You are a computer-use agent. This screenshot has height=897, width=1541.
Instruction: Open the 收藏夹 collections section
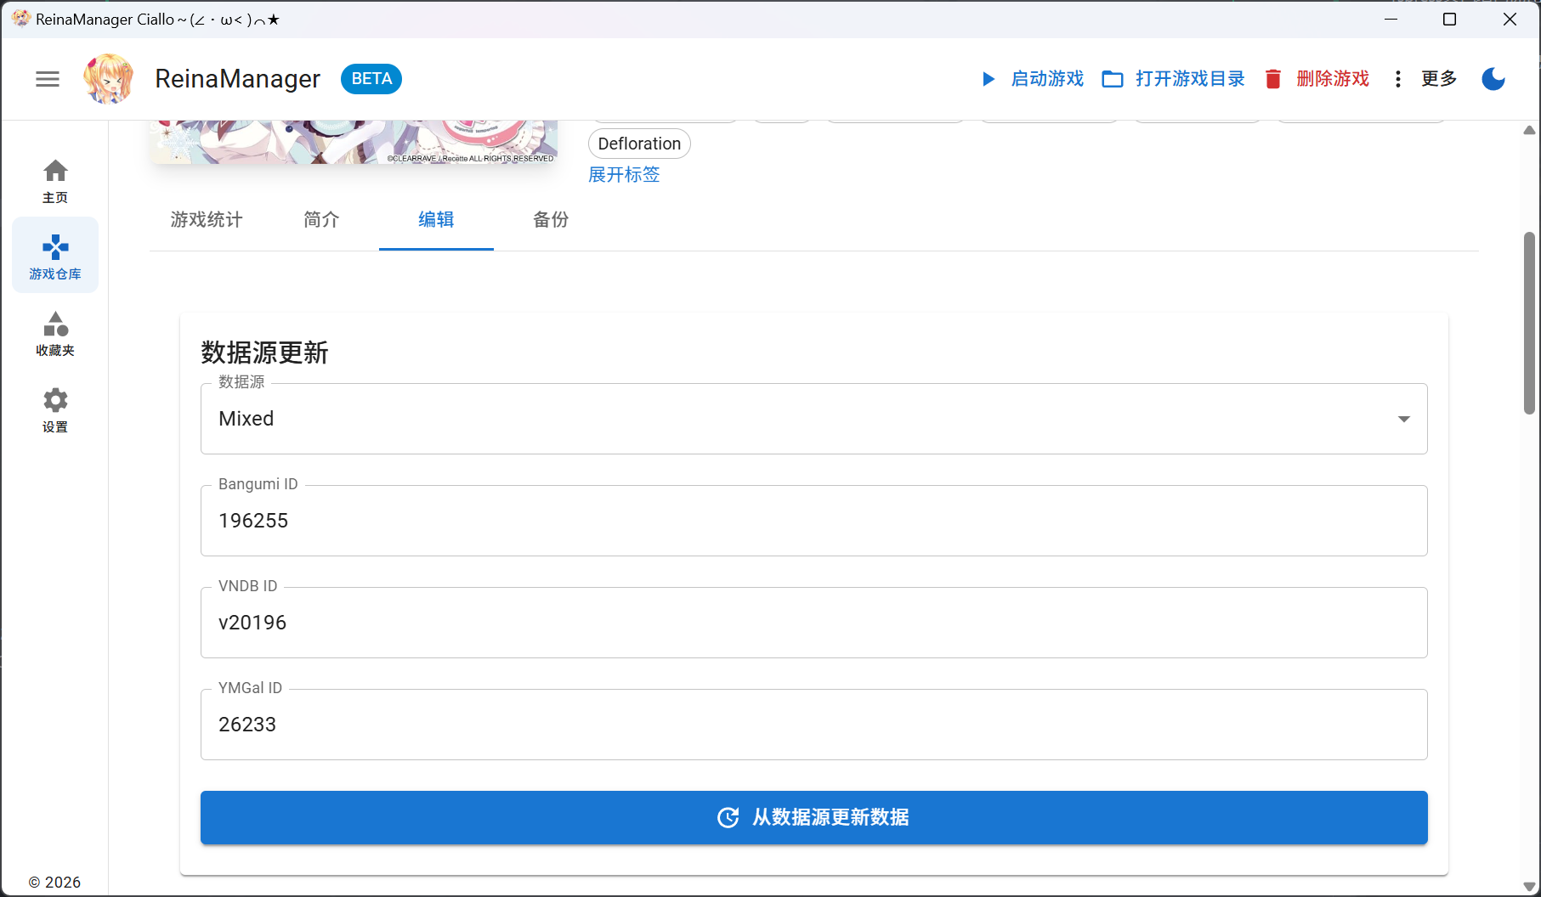pos(55,333)
